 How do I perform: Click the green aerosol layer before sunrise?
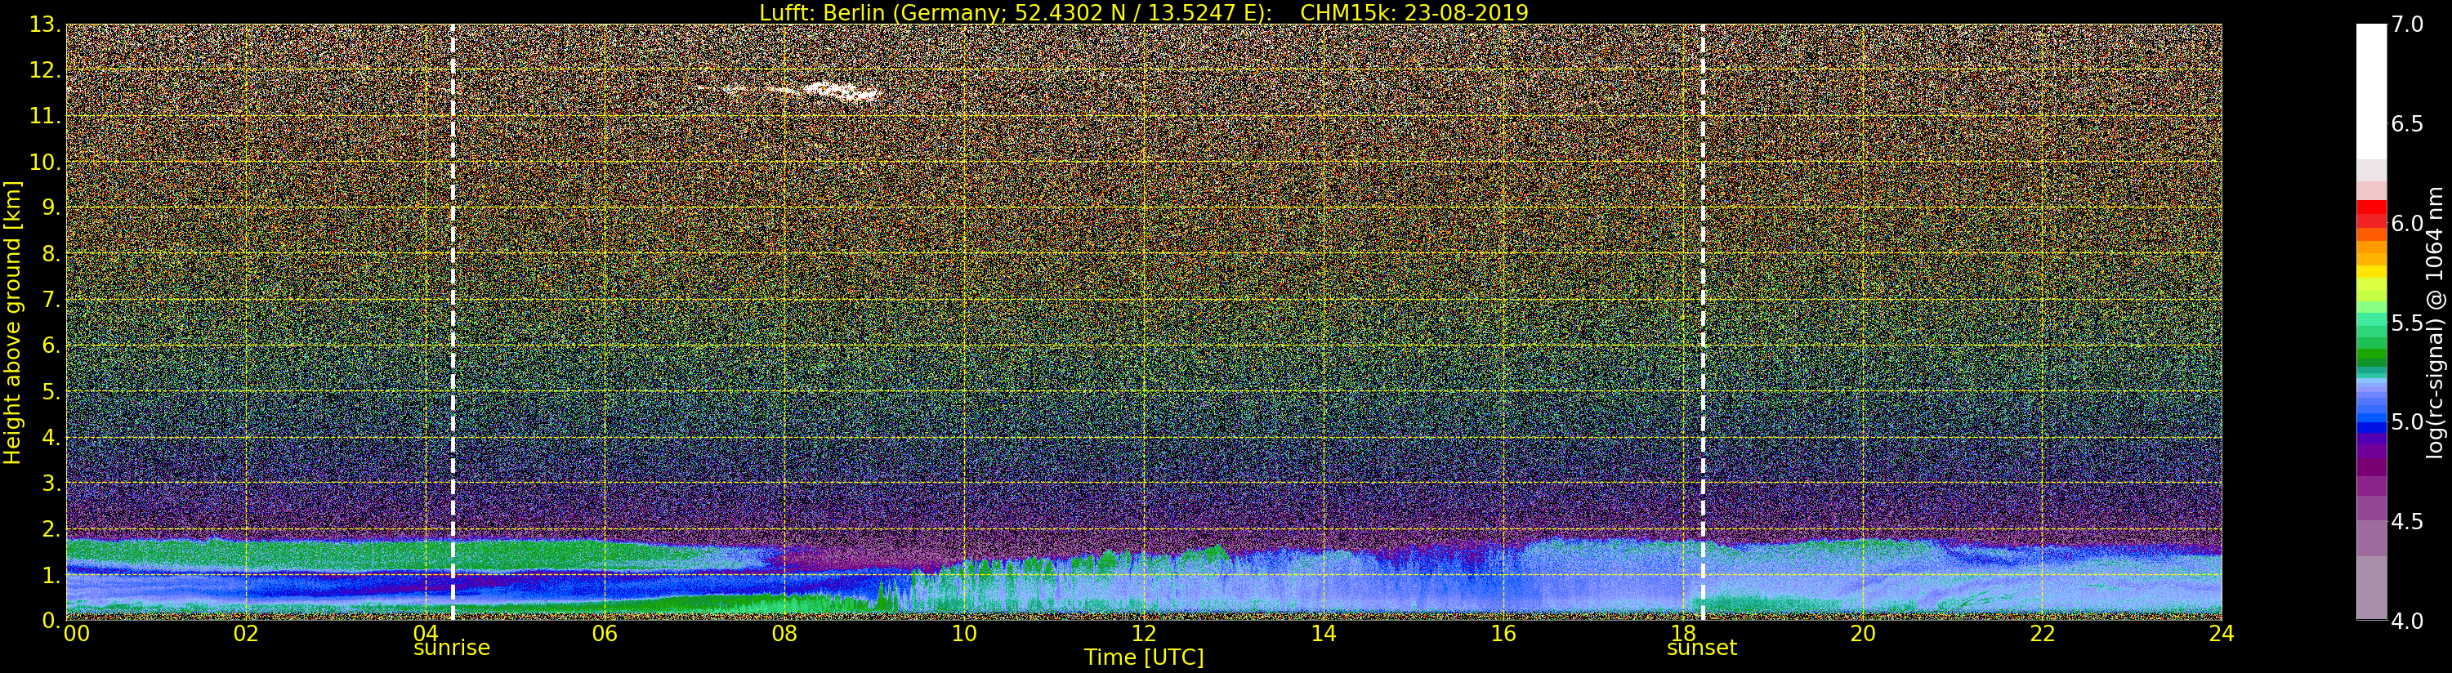257,554
